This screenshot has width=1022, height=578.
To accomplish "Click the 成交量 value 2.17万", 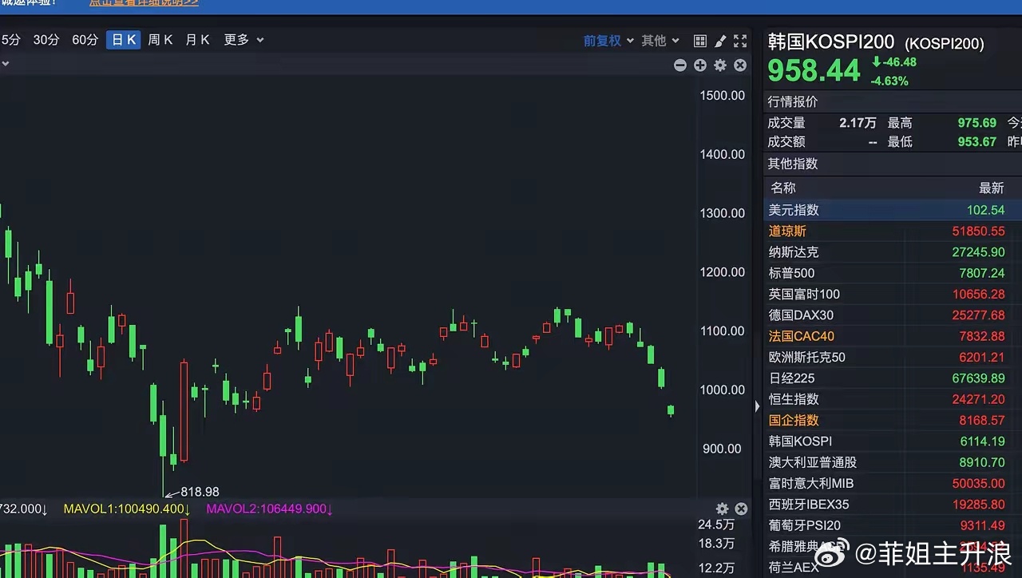I will [x=858, y=123].
